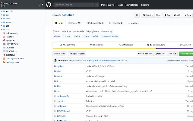
Task: Click the libs folder icon in file list
Action: coord(55,86)
